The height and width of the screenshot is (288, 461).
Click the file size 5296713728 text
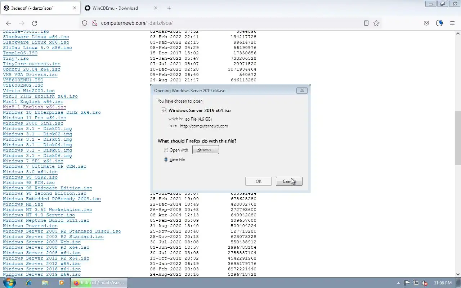[x=242, y=274]
